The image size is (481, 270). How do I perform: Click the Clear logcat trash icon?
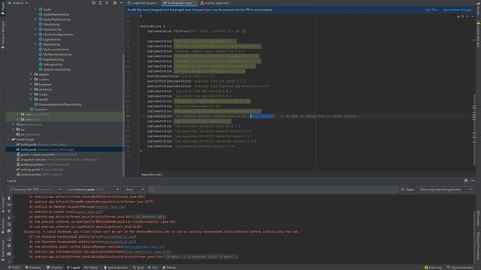tap(9, 198)
